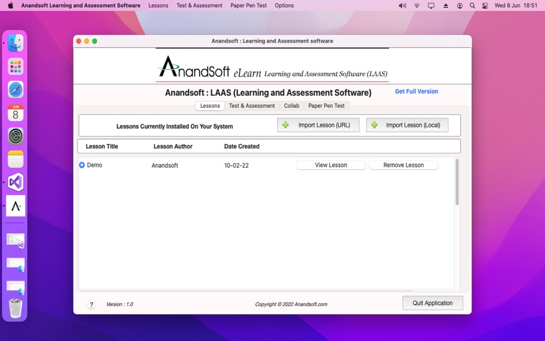Open Spotlight search in menu bar
The image size is (545, 341).
(472, 6)
